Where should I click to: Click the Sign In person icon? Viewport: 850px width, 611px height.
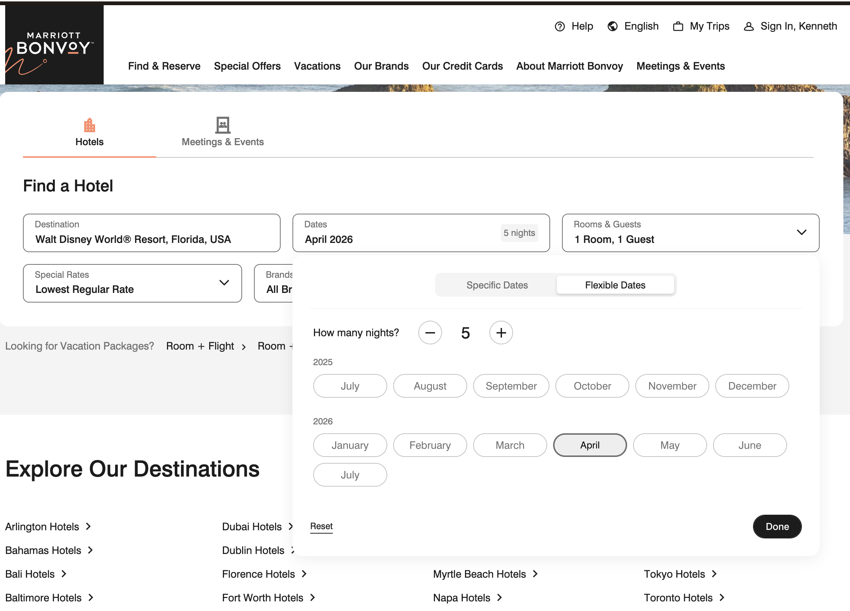[749, 26]
